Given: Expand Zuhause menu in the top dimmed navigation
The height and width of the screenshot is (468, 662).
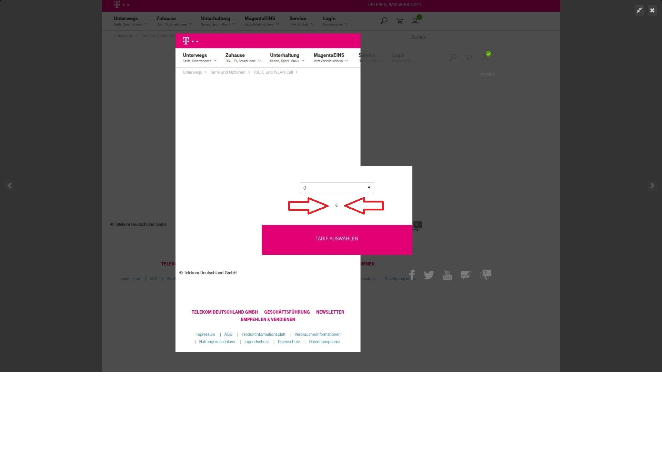Looking at the screenshot, I should [x=174, y=21].
